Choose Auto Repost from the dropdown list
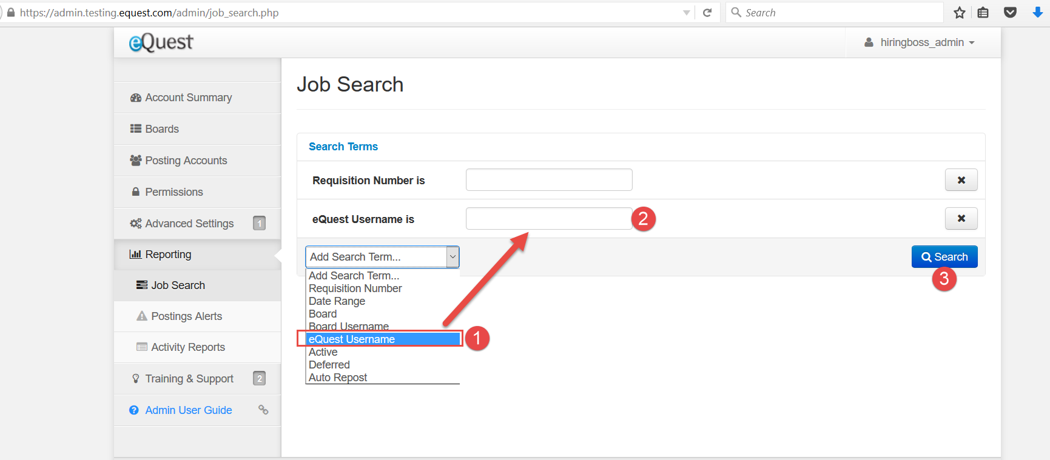Image resolution: width=1050 pixels, height=460 pixels. (383, 378)
